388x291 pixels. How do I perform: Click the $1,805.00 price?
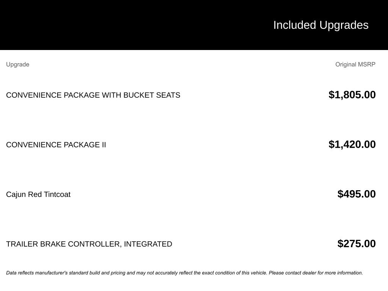pyautogui.click(x=352, y=95)
